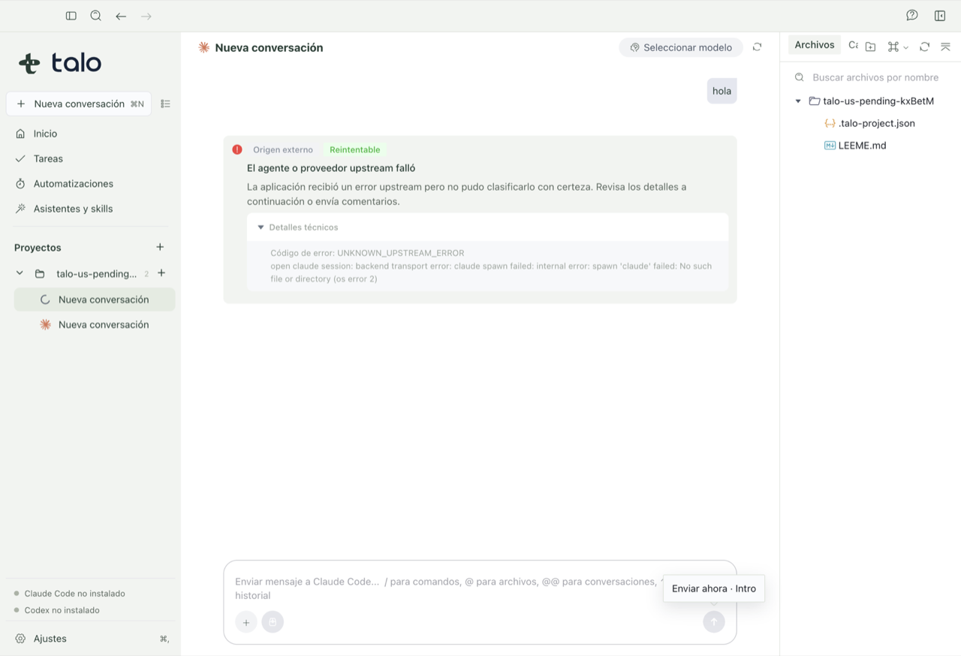
Task: Open the command-symbol dropdown in files panel
Action: (x=898, y=47)
